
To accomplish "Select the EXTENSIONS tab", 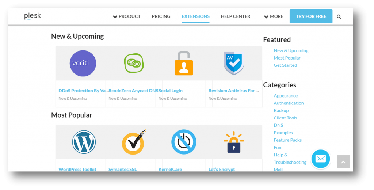I will (195, 16).
